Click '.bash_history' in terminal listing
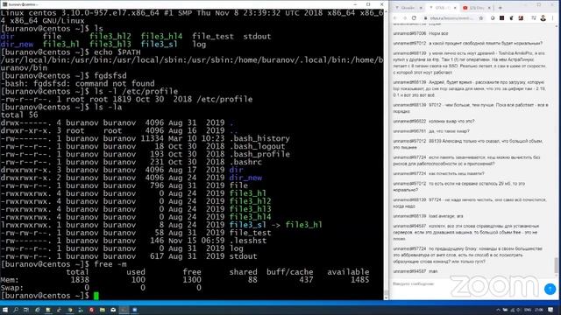Image resolution: width=561 pixels, height=315 pixels. point(259,138)
